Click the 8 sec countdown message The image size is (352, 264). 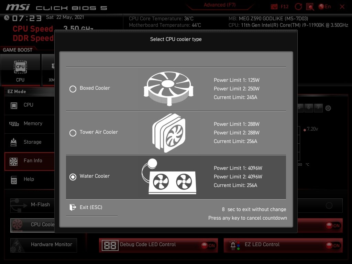point(254,209)
